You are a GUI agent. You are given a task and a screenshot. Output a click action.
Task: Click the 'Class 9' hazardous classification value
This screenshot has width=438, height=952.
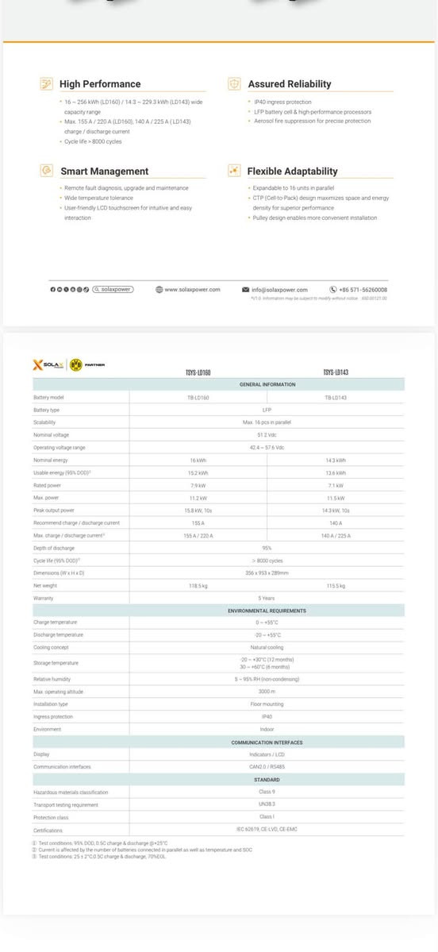pyautogui.click(x=267, y=792)
